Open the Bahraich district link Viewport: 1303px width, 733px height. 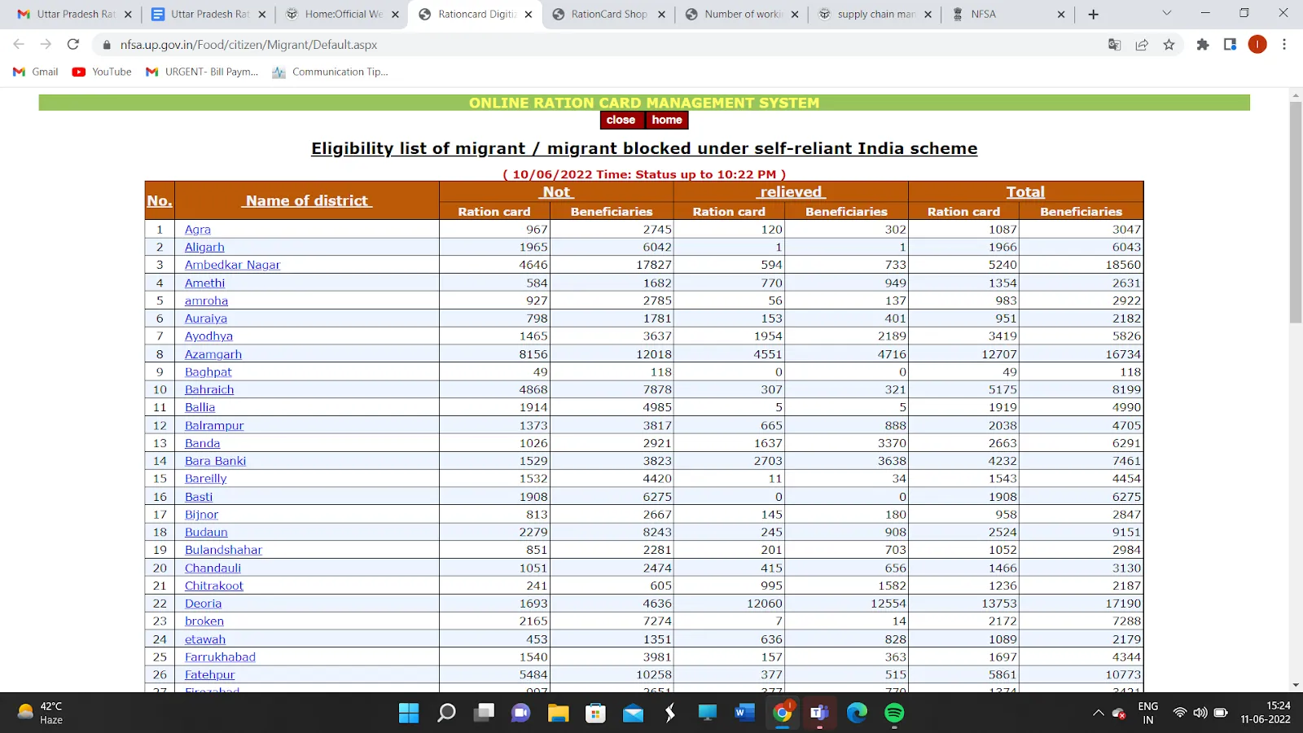[209, 389]
